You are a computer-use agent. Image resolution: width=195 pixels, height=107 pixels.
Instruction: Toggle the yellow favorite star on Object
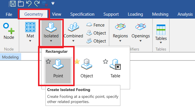coord(77,61)
